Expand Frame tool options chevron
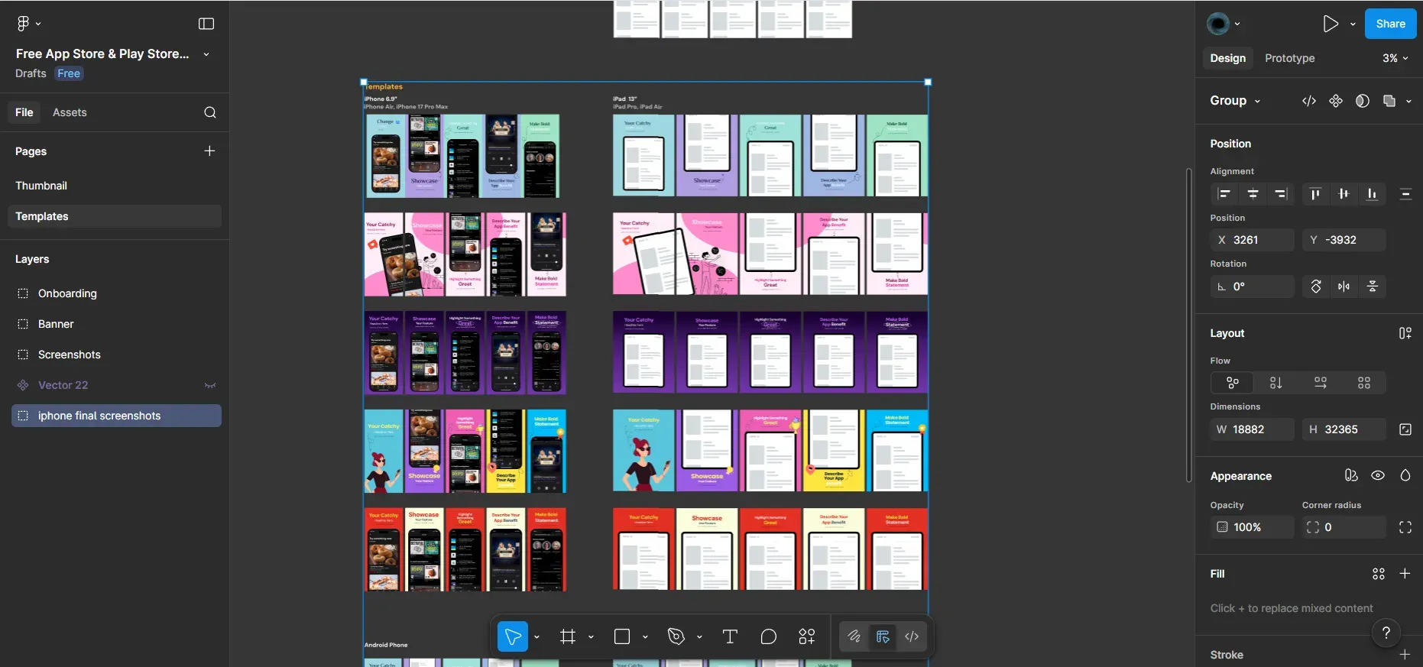 pyautogui.click(x=591, y=636)
